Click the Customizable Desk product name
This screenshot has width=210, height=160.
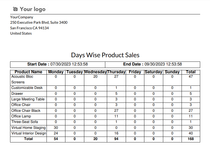pos(27,88)
